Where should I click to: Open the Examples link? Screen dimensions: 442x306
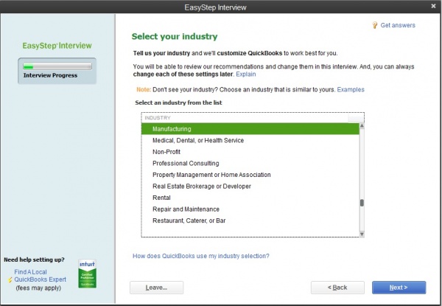pos(351,90)
